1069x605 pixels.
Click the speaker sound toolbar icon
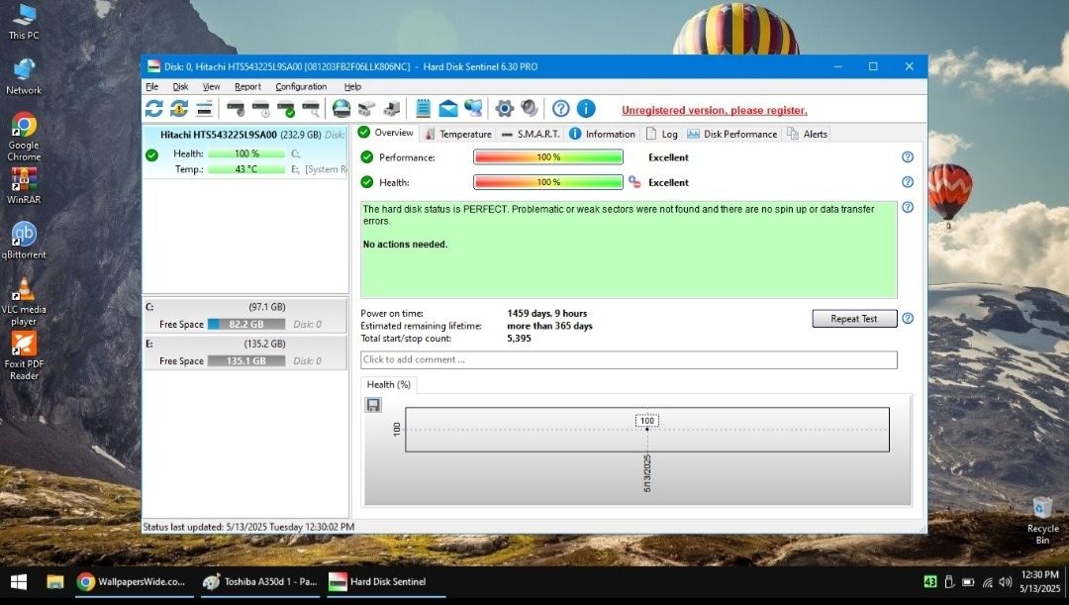coord(529,109)
